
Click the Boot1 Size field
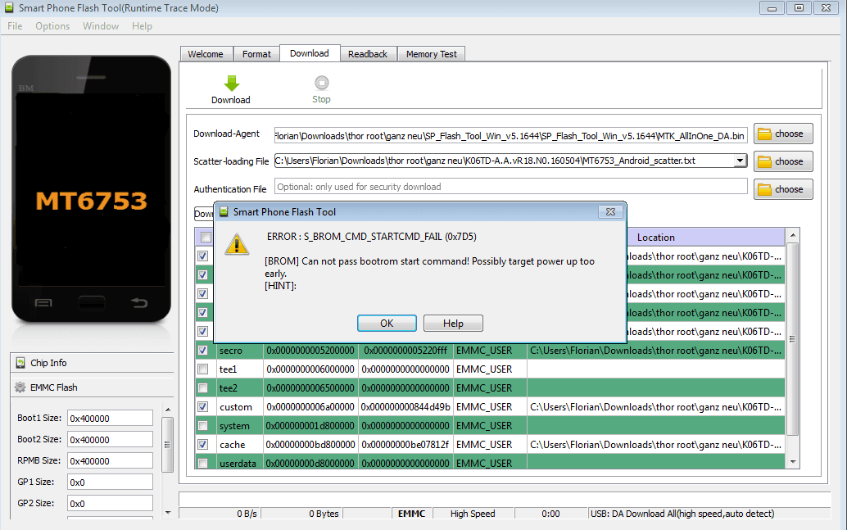tap(111, 418)
